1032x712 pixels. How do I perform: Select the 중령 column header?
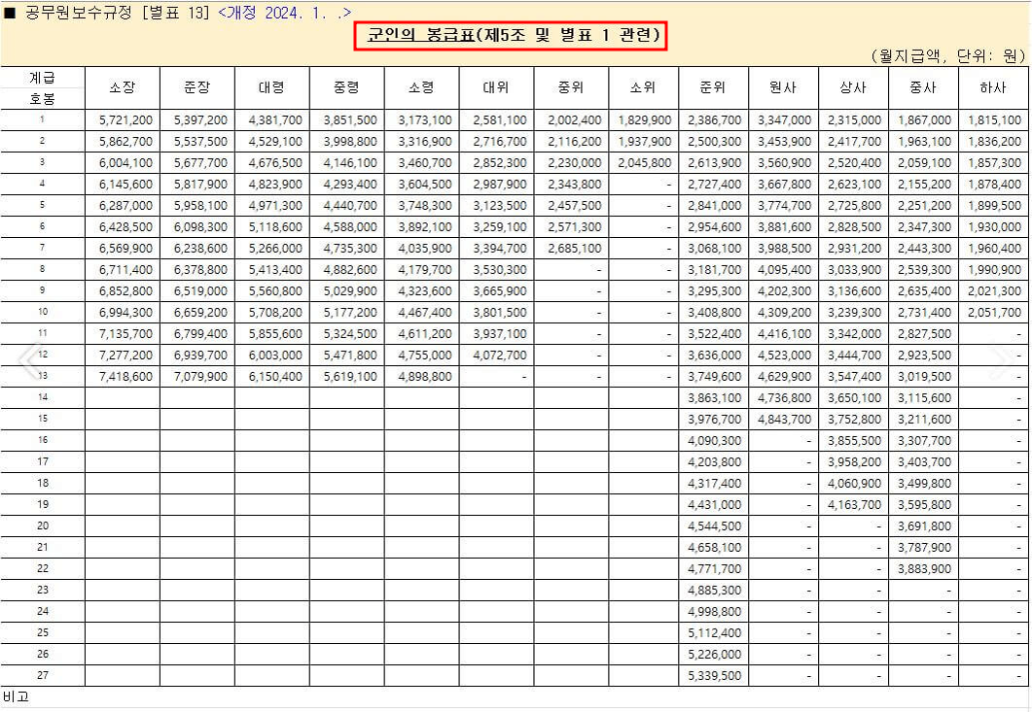point(347,87)
